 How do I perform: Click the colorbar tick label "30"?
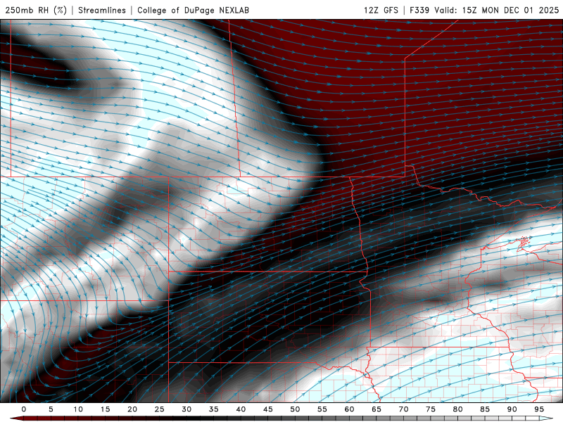click(186, 409)
